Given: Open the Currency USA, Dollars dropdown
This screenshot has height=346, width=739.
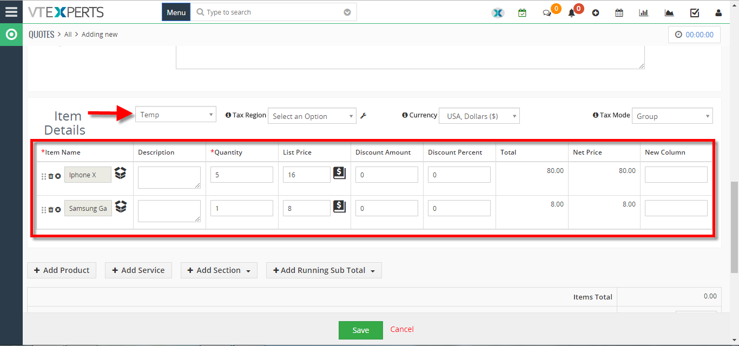Looking at the screenshot, I should pyautogui.click(x=479, y=116).
